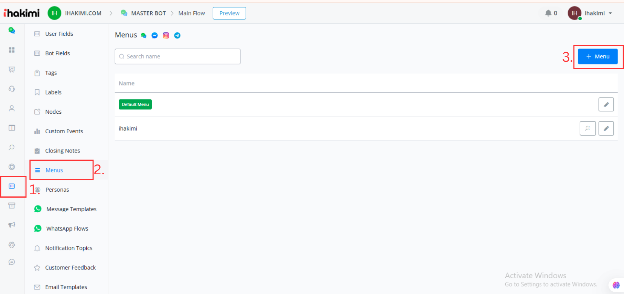Open Personas in the side menu
This screenshot has height=294, width=624.
[x=57, y=190]
